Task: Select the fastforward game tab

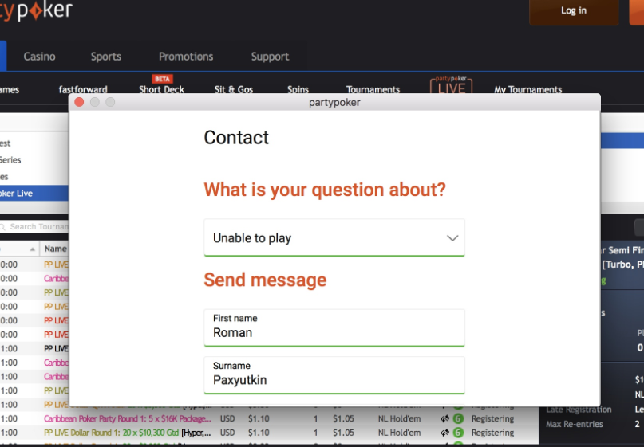Action: click(x=83, y=90)
